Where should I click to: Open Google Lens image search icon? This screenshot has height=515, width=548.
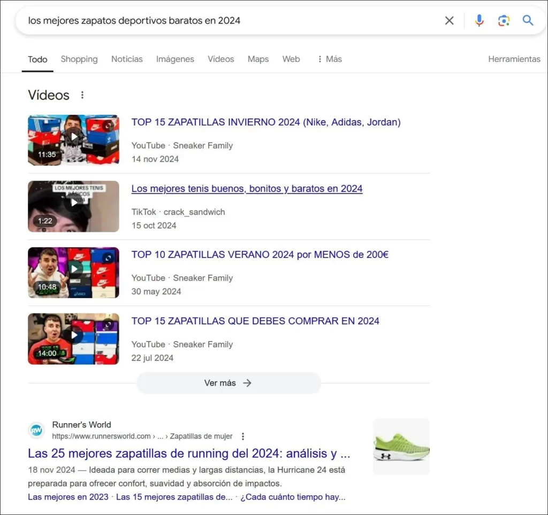tap(504, 21)
